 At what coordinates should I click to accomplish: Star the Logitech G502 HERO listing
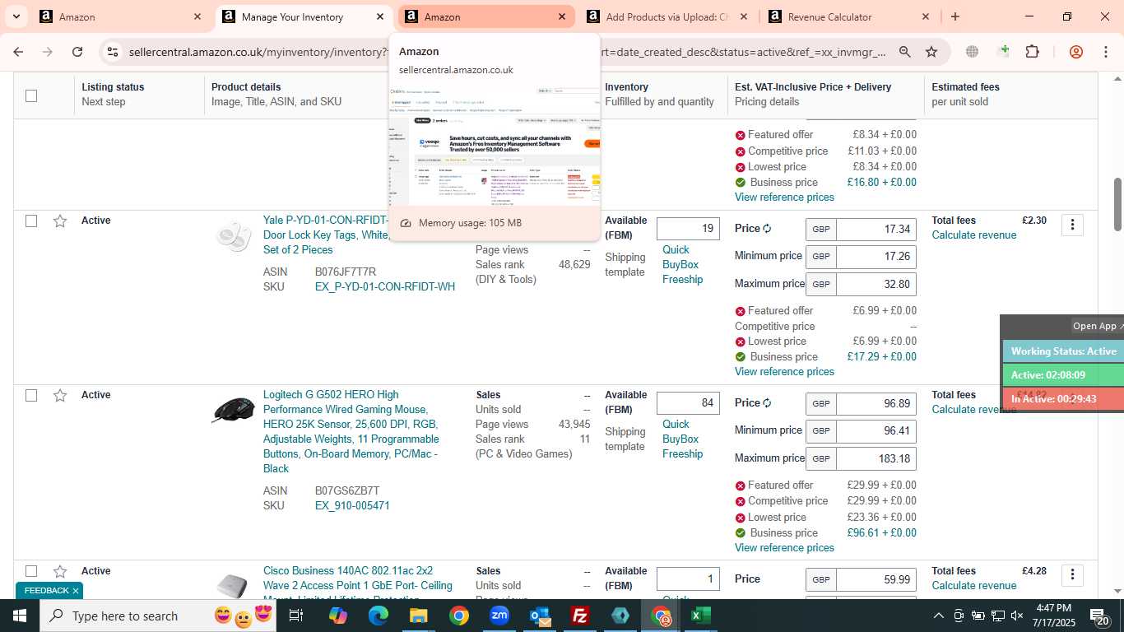(60, 395)
